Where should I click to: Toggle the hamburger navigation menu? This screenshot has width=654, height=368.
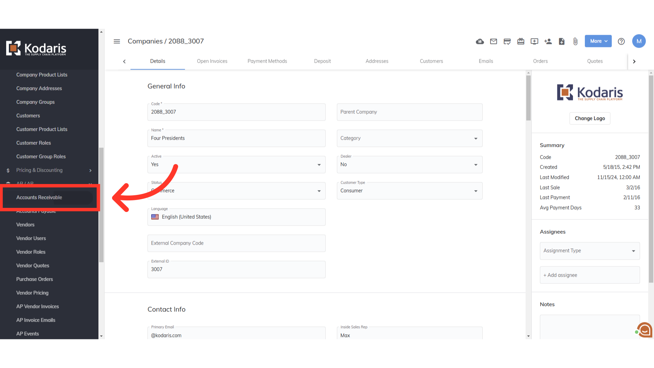(x=117, y=41)
